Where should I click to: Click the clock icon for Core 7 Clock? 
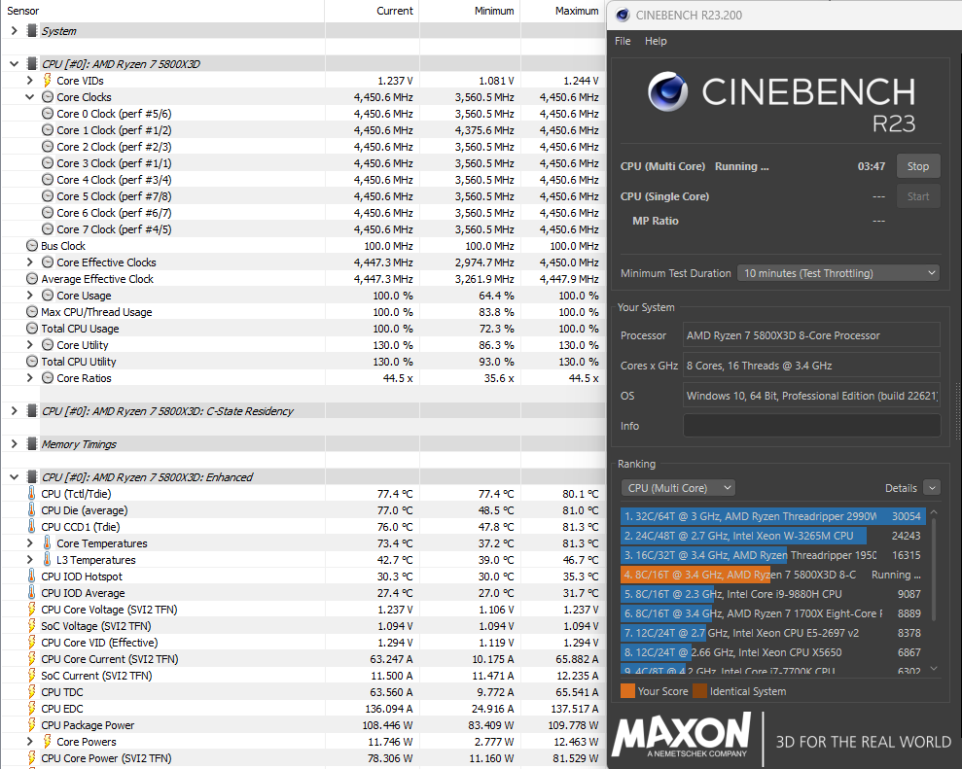[x=48, y=229]
